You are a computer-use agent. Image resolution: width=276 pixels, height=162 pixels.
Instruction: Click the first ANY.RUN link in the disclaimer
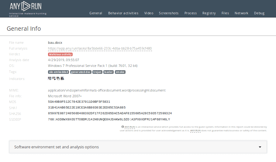(130, 127)
